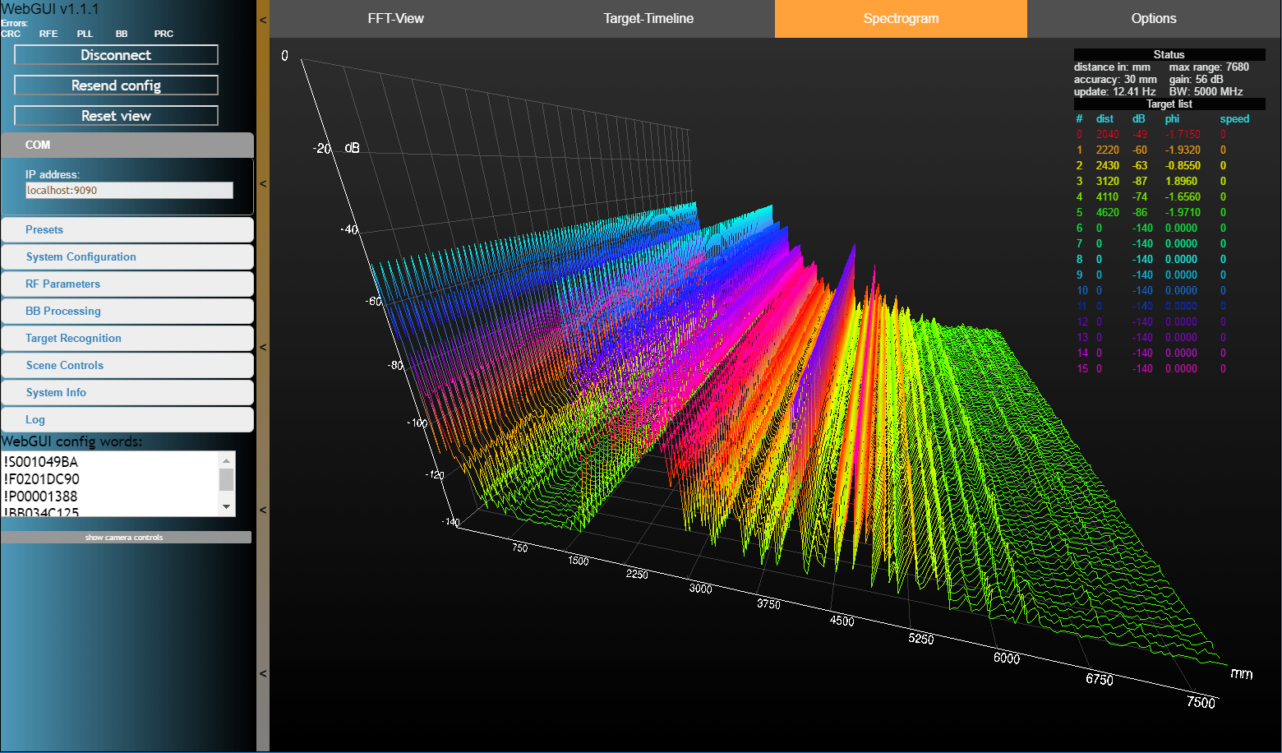Click Resend config
Image resolution: width=1282 pixels, height=753 pixels.
(115, 85)
